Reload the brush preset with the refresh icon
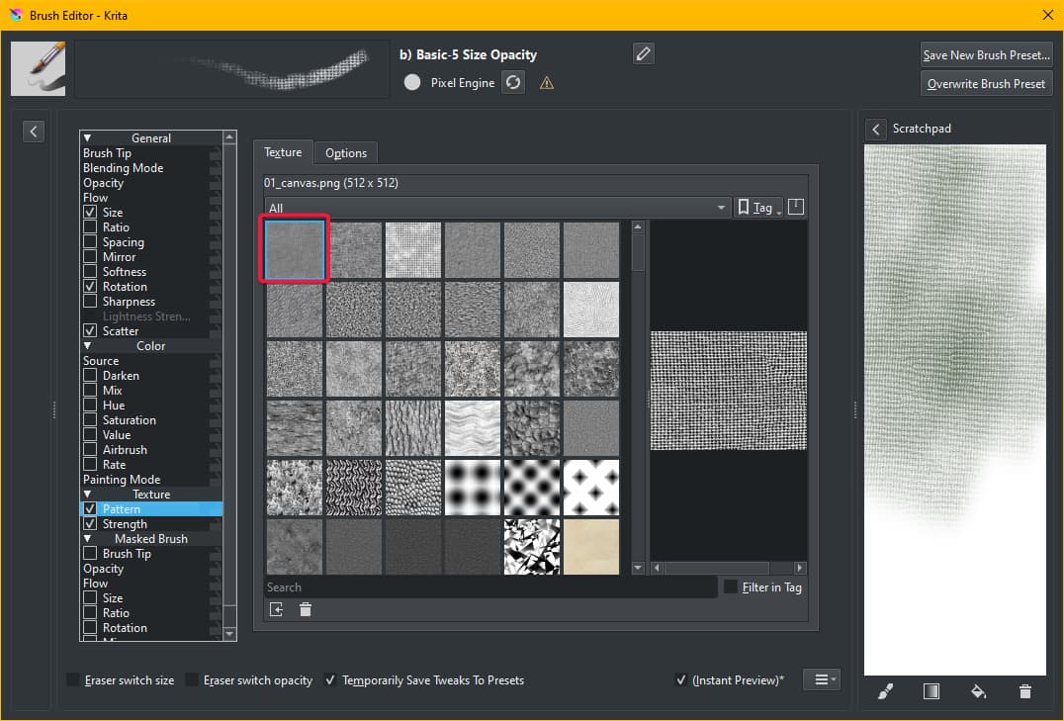This screenshot has height=721, width=1064. [512, 83]
